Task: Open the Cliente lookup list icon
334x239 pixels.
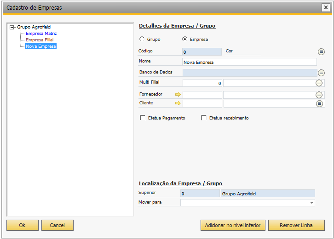Action: [x=319, y=104]
